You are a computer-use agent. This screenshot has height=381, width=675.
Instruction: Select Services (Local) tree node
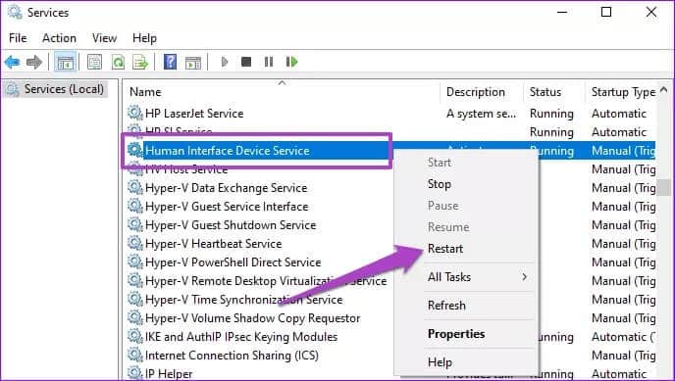55,89
